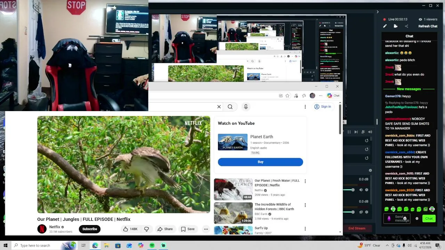Pick the last quick emote with glasses
Viewport: 445px width, 250px height.
tap(432, 209)
